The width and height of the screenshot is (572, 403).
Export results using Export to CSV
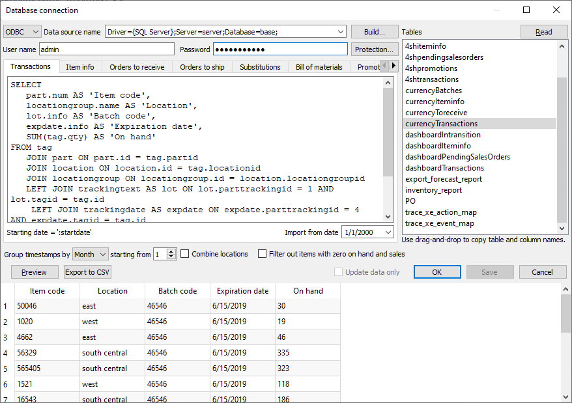click(87, 272)
